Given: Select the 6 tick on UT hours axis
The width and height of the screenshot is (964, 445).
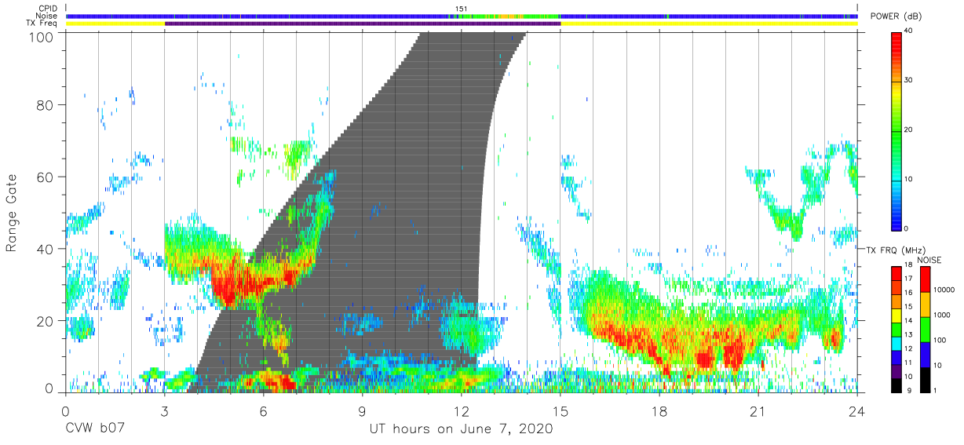Looking at the screenshot, I should [x=263, y=410].
